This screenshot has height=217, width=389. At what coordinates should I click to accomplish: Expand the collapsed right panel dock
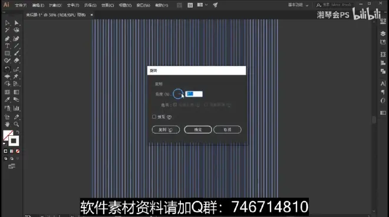(x=385, y=12)
